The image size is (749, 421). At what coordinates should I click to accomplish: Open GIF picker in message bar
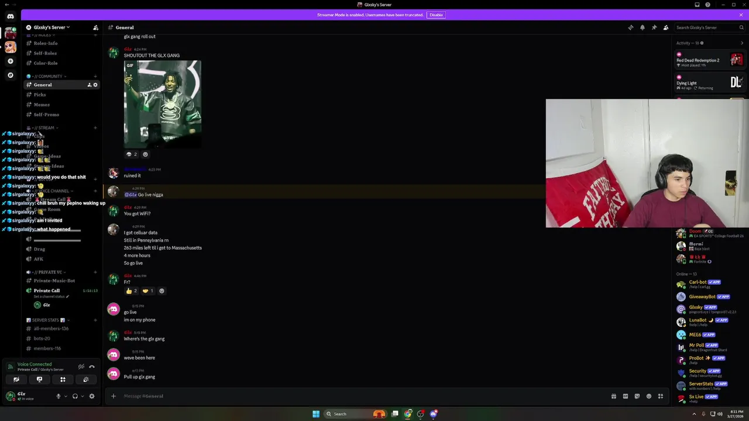(x=626, y=396)
